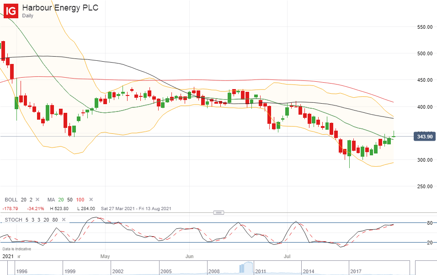Click the IG logo icon
The image size is (437, 275).
[11, 11]
